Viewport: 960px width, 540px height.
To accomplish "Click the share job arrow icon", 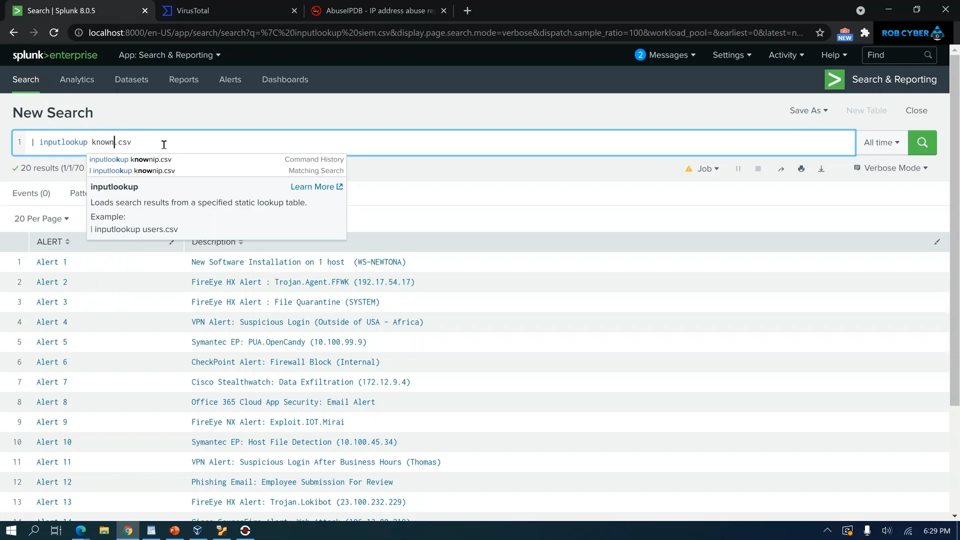I will [781, 169].
